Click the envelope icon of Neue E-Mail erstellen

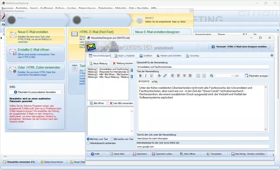coord(13,35)
